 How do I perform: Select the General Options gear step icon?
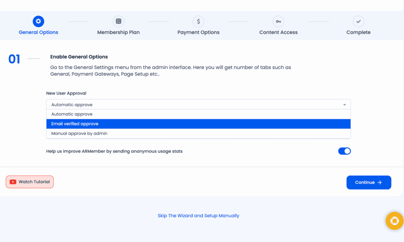(x=38, y=21)
